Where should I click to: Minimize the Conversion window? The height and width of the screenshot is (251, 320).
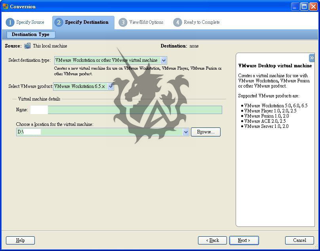click(295, 7)
